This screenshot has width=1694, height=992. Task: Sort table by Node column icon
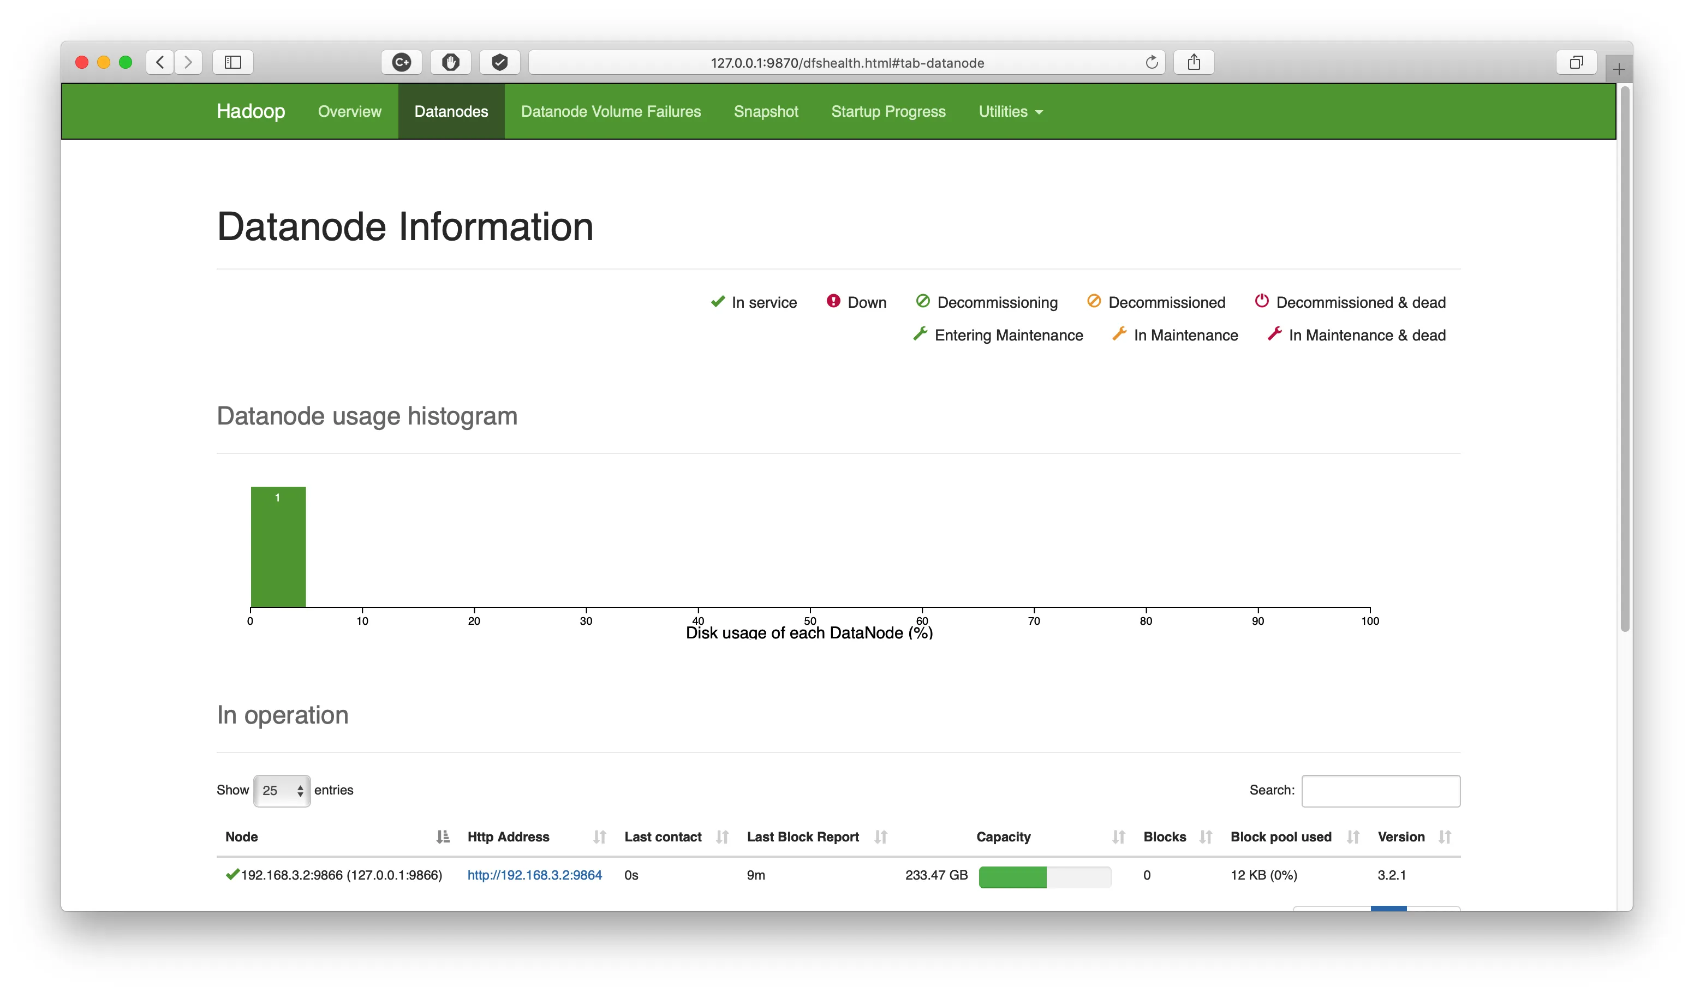(x=442, y=836)
